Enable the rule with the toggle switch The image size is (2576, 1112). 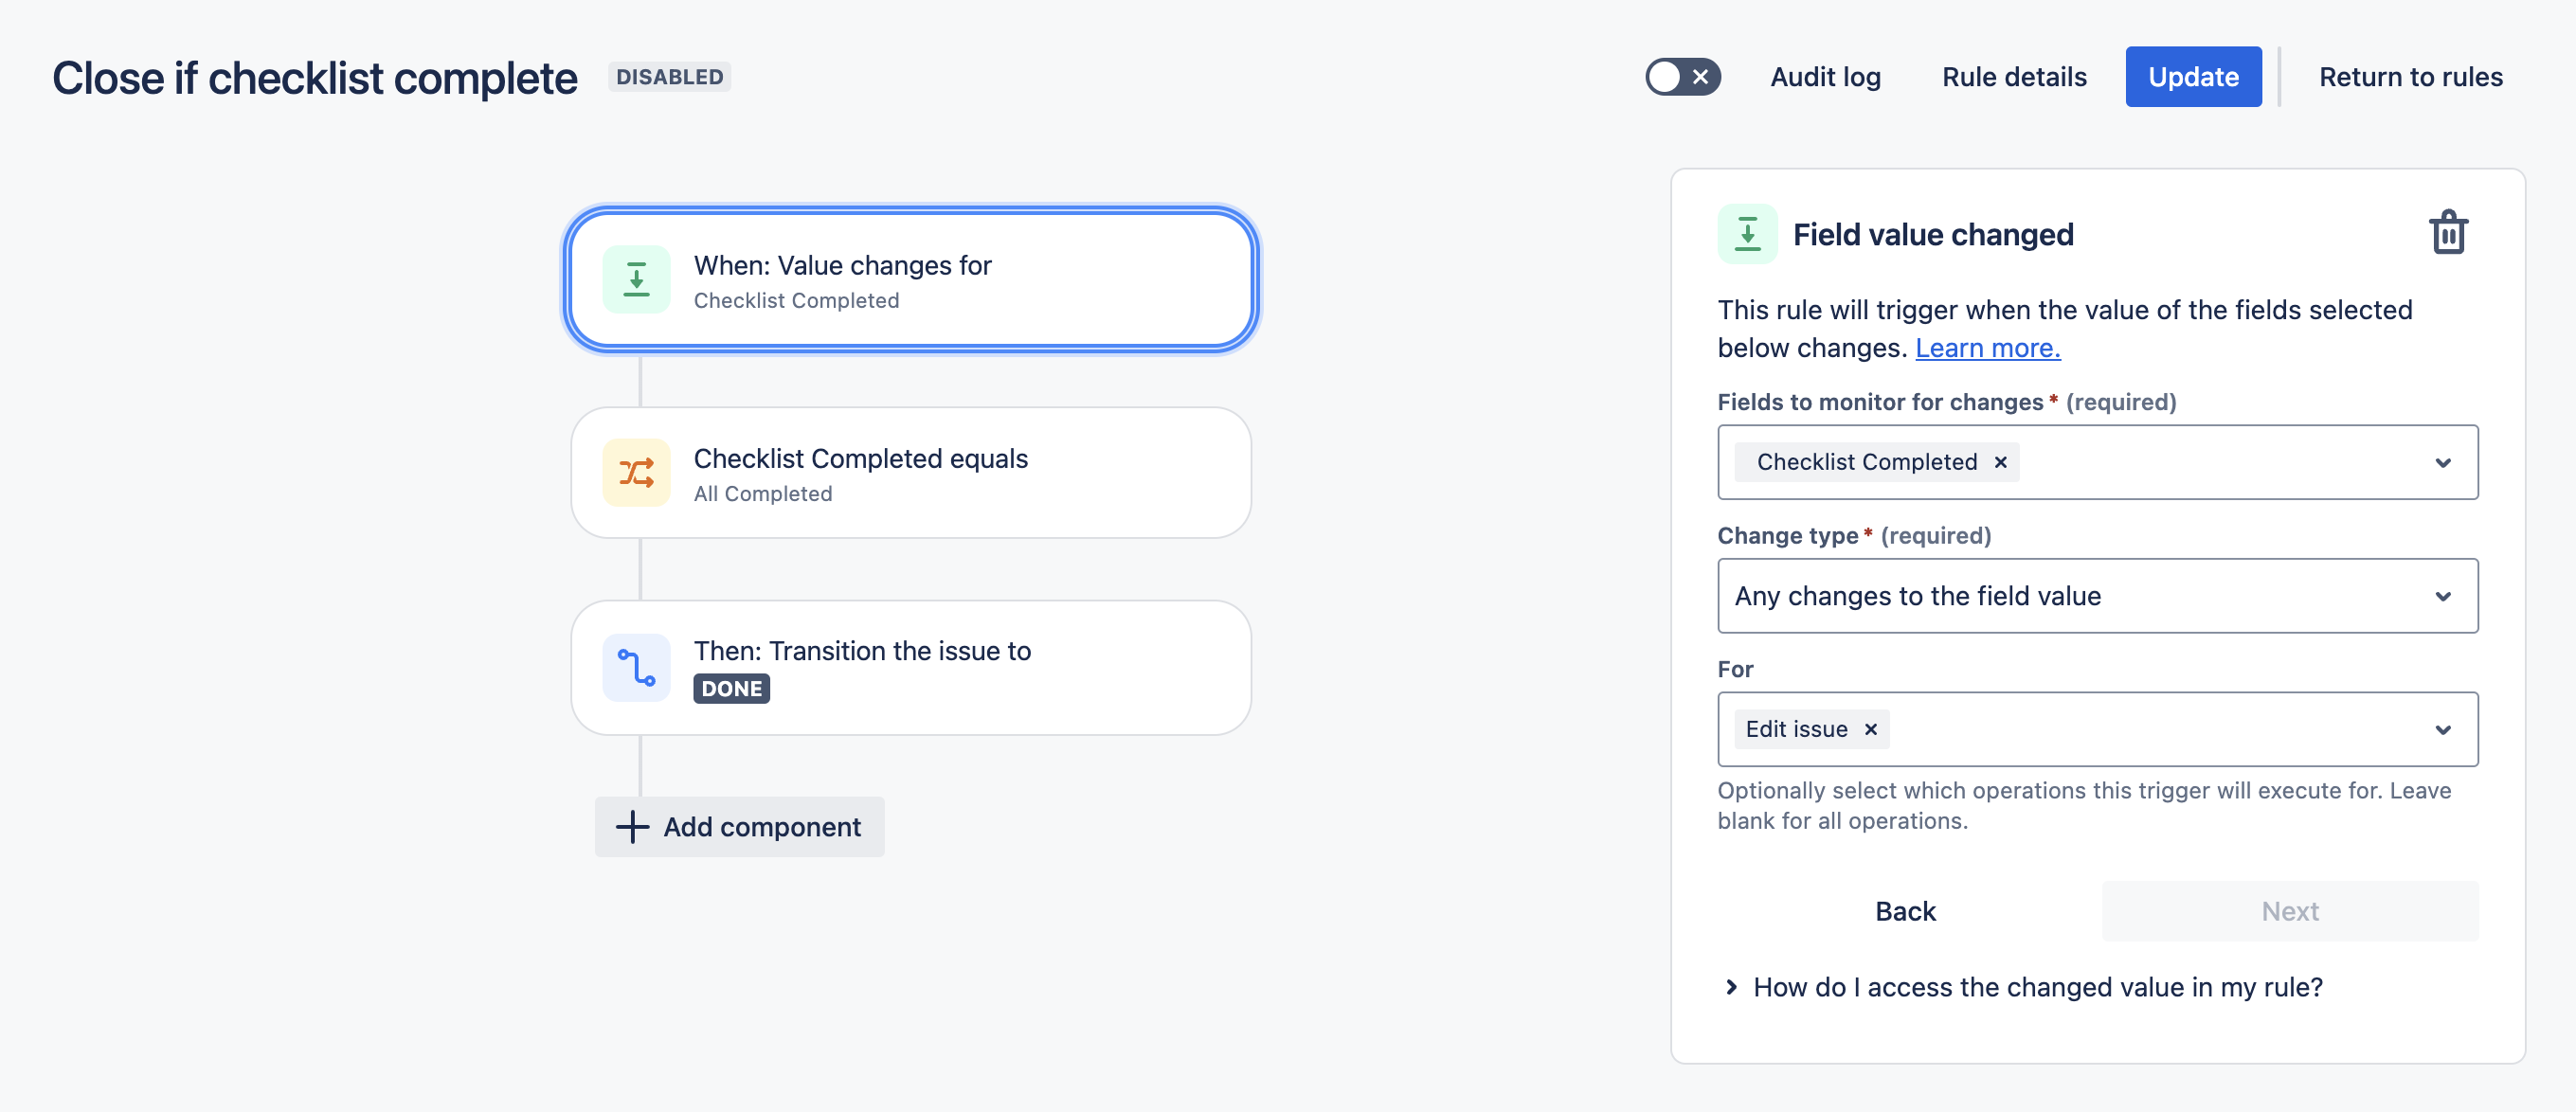pos(1683,77)
